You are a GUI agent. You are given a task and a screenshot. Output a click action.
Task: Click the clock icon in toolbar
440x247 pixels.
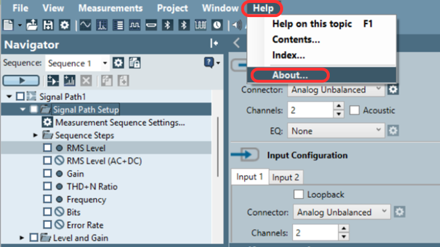[x=217, y=25]
